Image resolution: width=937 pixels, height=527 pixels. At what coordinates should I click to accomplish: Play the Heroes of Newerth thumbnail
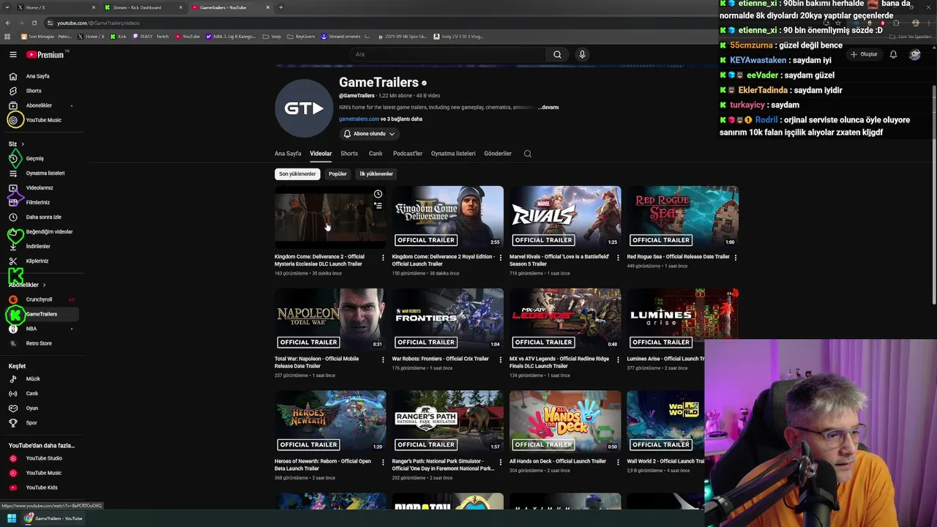click(330, 422)
